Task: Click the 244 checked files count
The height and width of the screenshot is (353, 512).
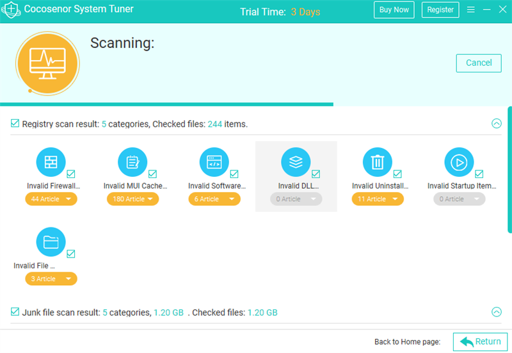Action: [x=215, y=124]
